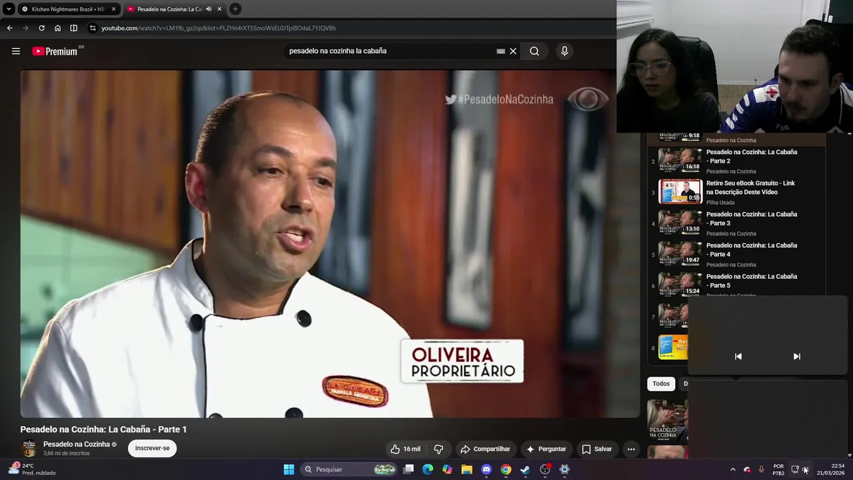Open Google Chrome from the taskbar
Viewport: 853px width, 480px height.
point(506,469)
